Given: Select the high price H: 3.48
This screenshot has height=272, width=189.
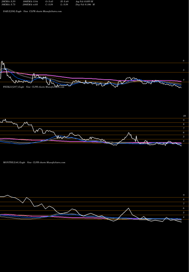Looking at the screenshot, I should pyautogui.click(x=64, y=2).
